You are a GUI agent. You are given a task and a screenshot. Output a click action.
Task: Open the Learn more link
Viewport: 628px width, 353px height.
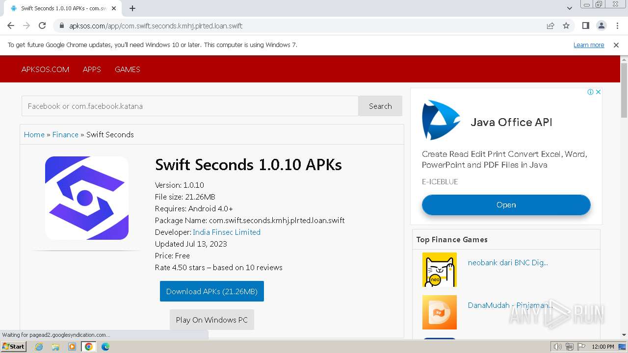(x=589, y=45)
